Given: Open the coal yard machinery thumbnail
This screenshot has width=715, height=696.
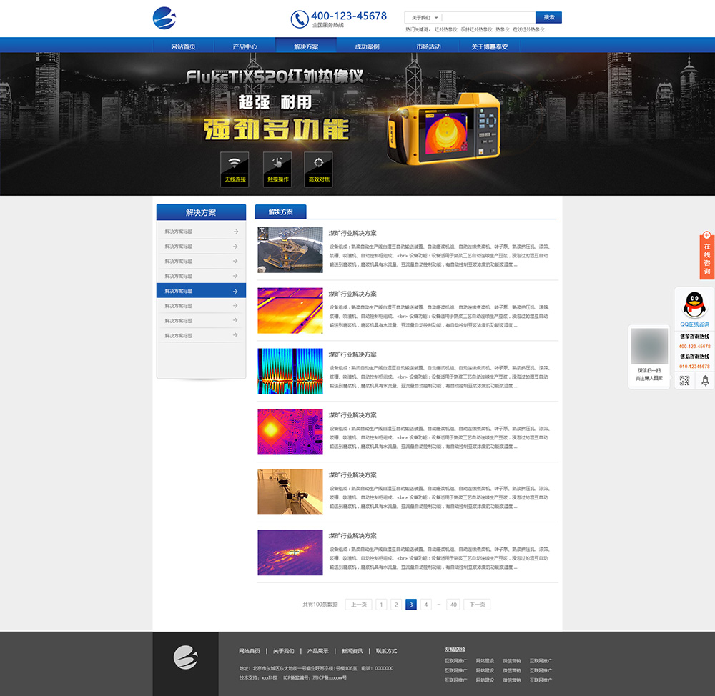Looking at the screenshot, I should pyautogui.click(x=290, y=250).
